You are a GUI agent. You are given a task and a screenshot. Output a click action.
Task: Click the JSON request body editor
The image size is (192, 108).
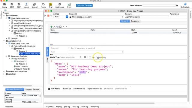pyautogui.click(x=118, y=72)
